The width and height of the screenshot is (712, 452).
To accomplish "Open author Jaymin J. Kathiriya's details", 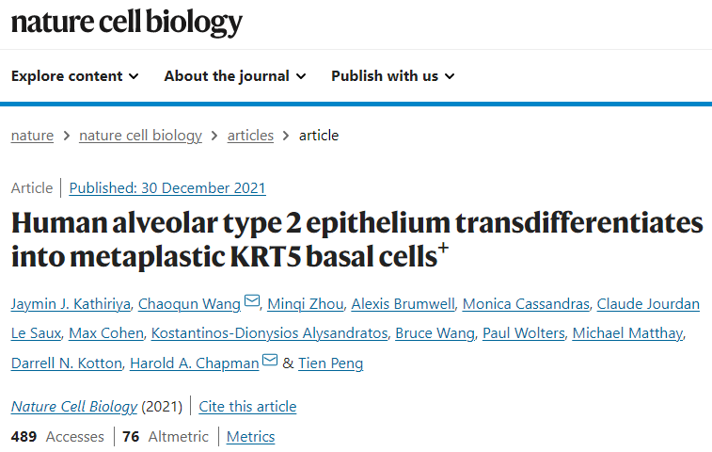I will pos(69,303).
